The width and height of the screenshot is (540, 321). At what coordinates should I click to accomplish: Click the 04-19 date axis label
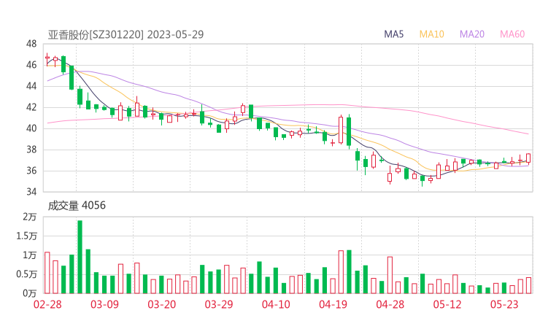333,304
